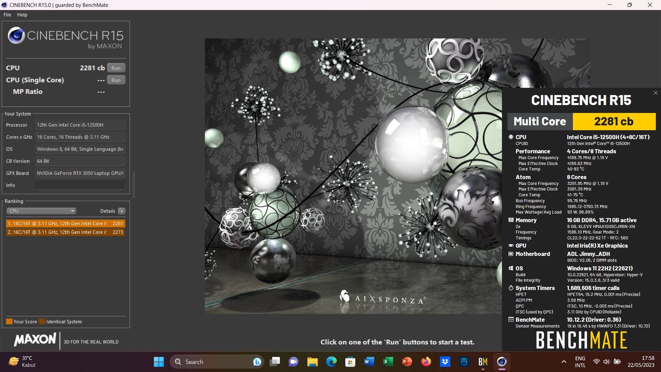Viewport: 661px width, 372px height.
Task: Open the File menu
Action: coord(7,15)
